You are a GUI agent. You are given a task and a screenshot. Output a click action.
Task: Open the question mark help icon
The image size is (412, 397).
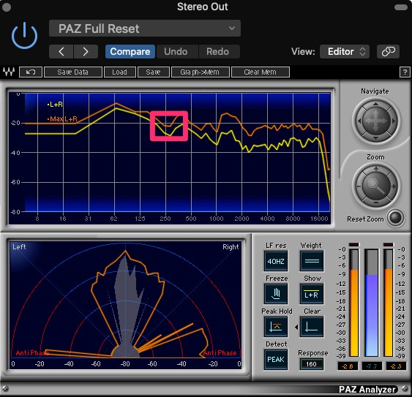tap(405, 72)
